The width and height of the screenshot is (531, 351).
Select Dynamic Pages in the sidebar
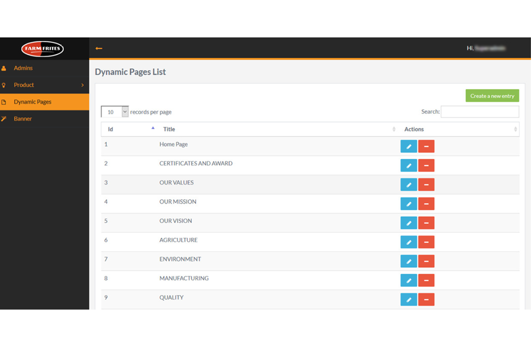coord(33,102)
